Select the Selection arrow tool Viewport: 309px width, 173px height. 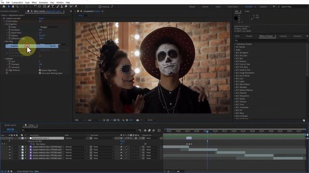tap(9, 6)
